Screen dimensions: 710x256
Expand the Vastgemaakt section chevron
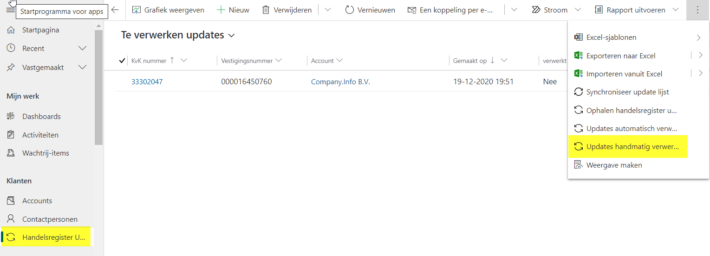coord(82,68)
